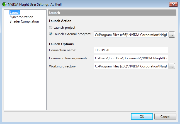Click into the external program path field
The width and height of the screenshot is (180, 124).
pos(131,35)
